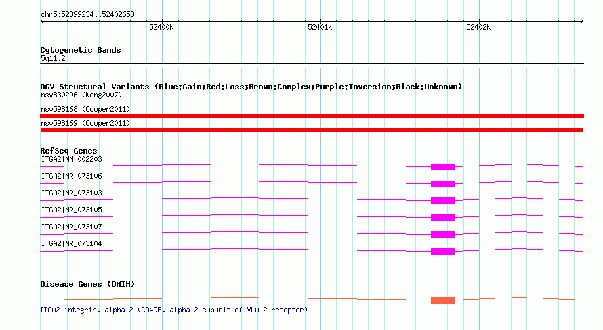Select the DGV Structural Variants track title
The height and width of the screenshot is (330, 603).
[x=251, y=87]
